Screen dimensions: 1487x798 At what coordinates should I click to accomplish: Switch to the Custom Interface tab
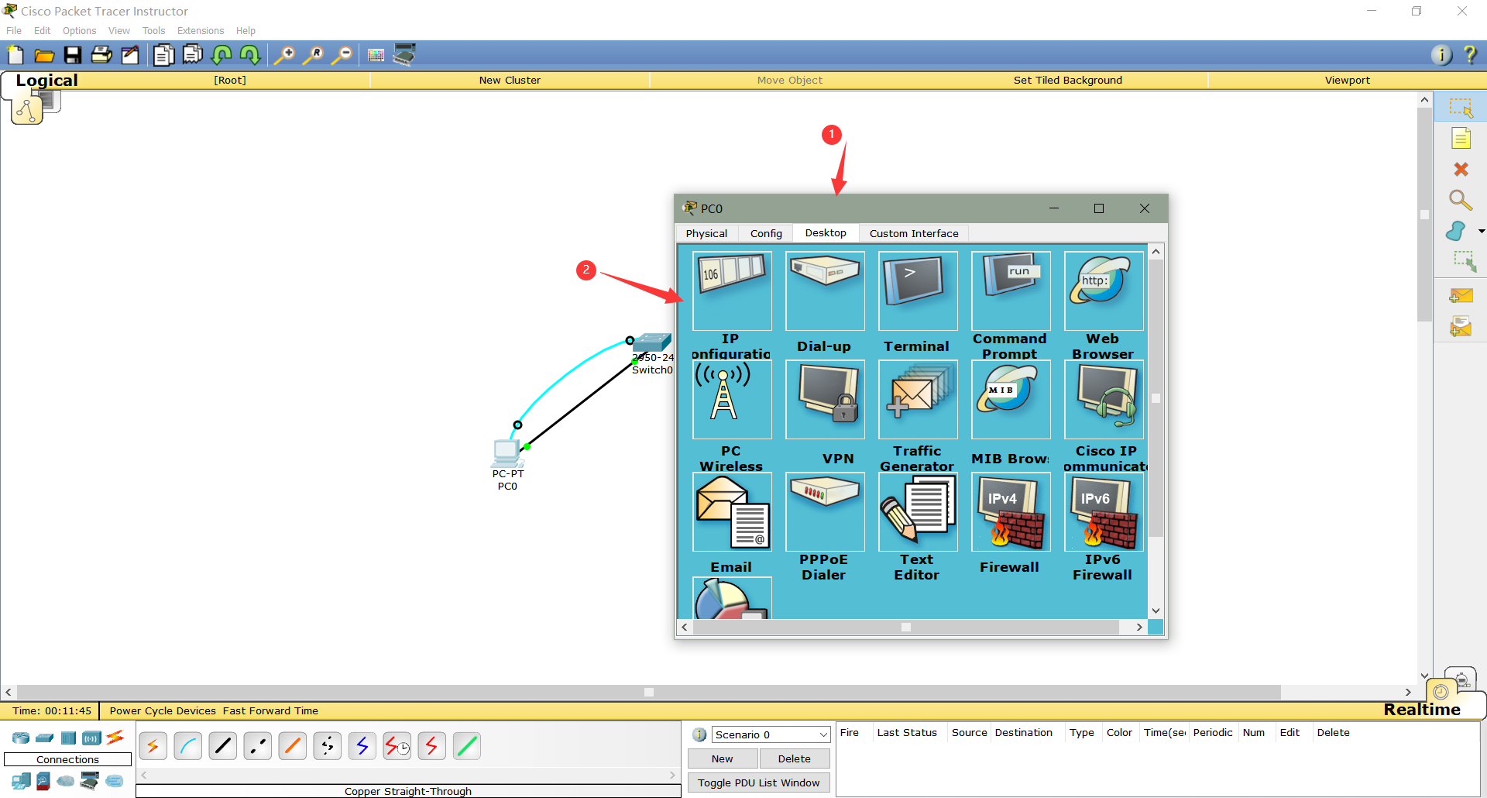pos(914,233)
